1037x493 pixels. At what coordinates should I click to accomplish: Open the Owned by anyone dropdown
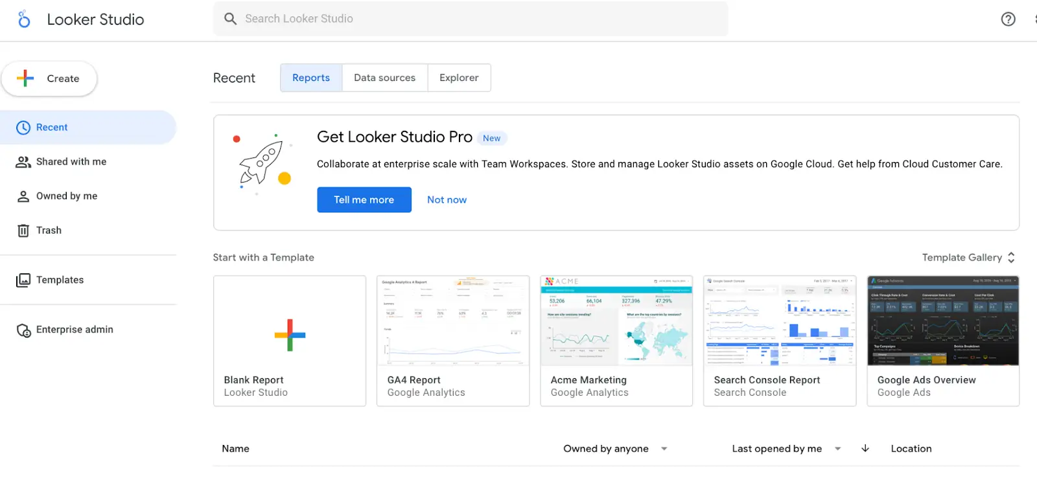point(615,448)
